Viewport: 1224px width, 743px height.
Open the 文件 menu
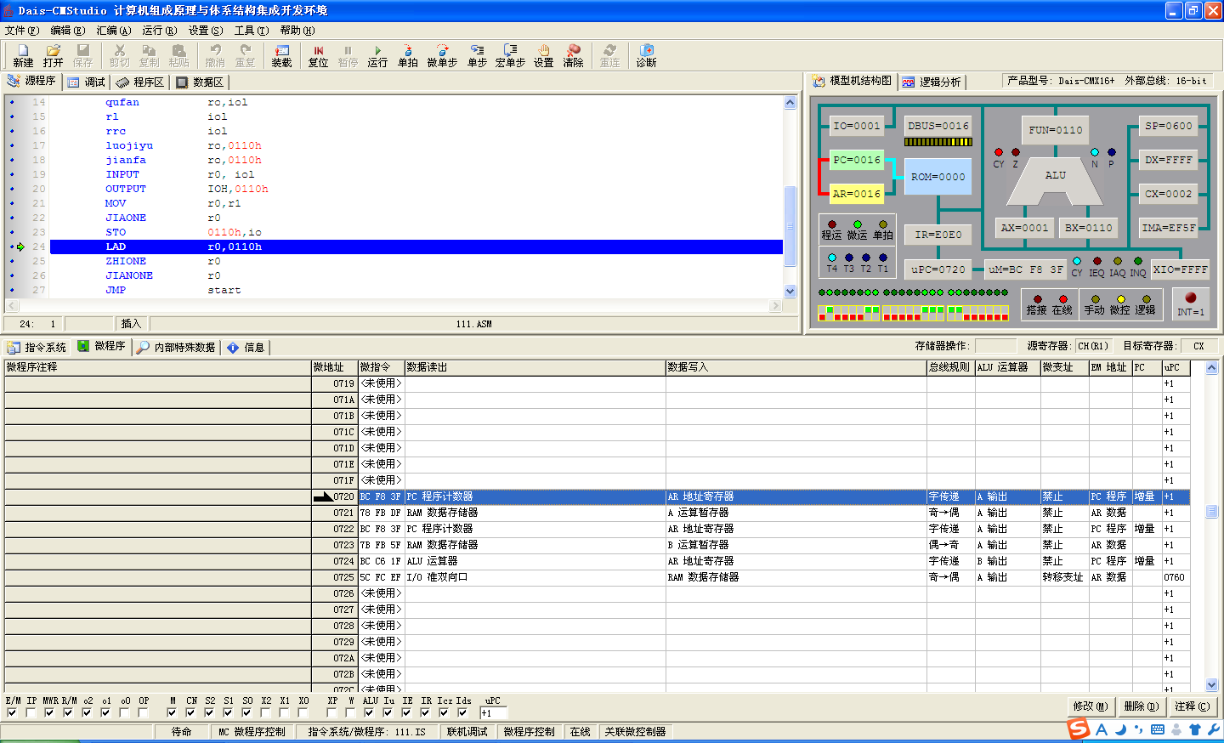[x=21, y=31]
